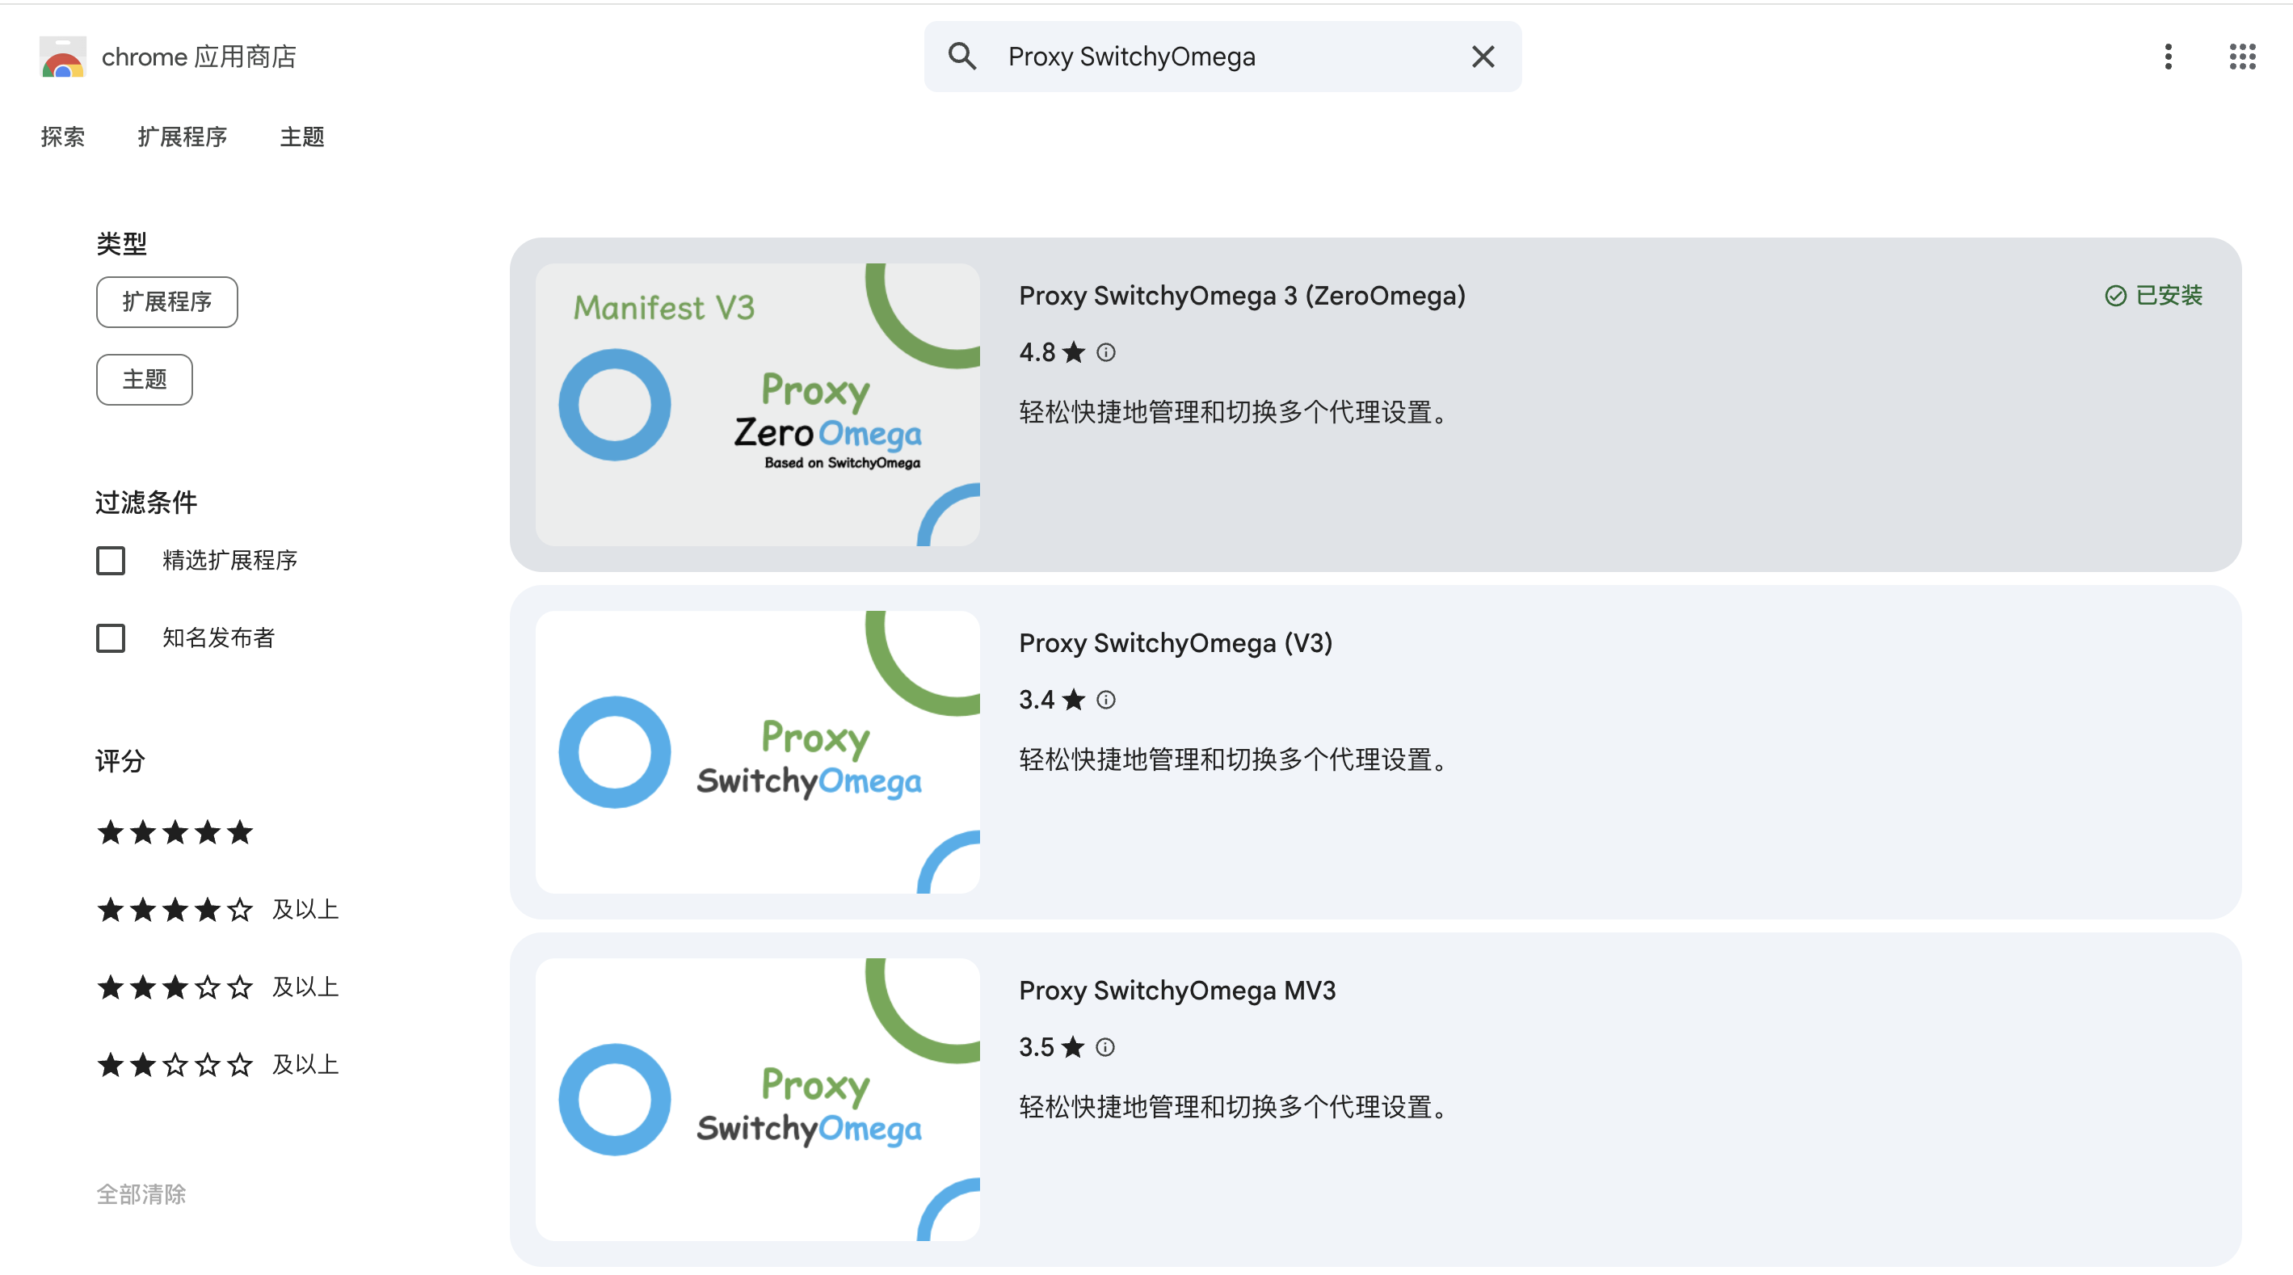Viewport: 2293px width, 1275px height.
Task: Click the search magnifier icon
Action: point(962,56)
